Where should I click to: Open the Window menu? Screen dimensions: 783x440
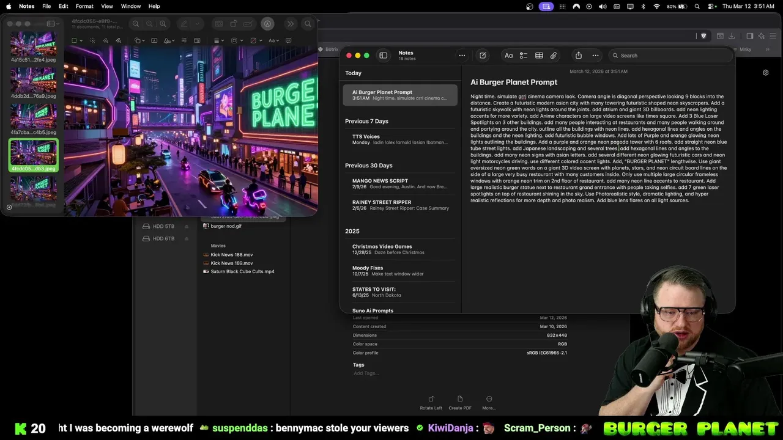131,6
